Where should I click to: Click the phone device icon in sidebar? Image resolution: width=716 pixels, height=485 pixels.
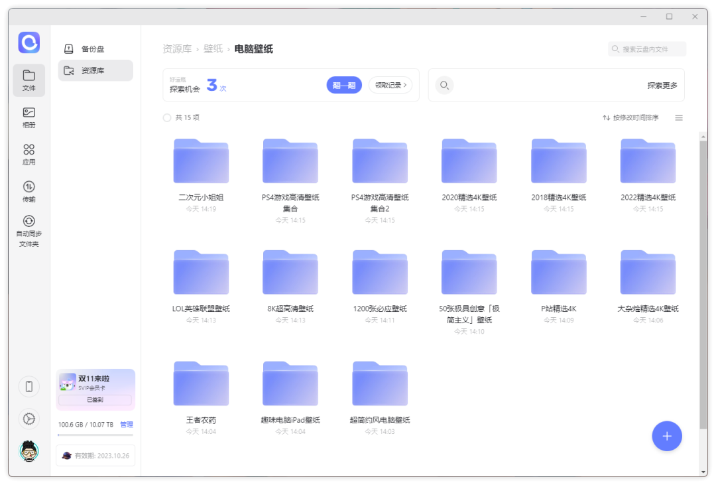[29, 386]
